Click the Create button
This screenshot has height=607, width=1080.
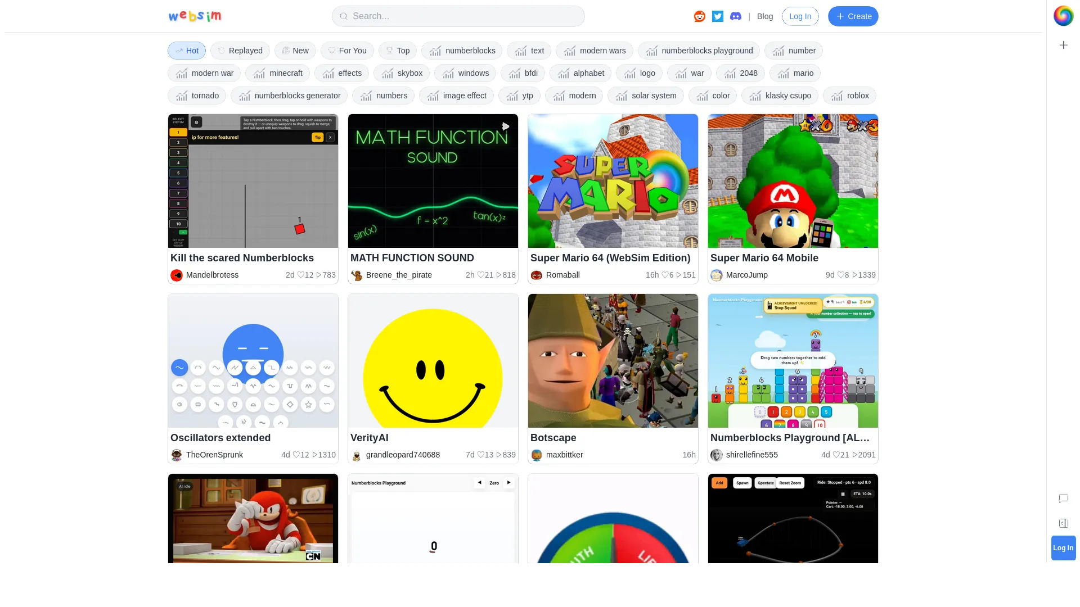(x=853, y=16)
